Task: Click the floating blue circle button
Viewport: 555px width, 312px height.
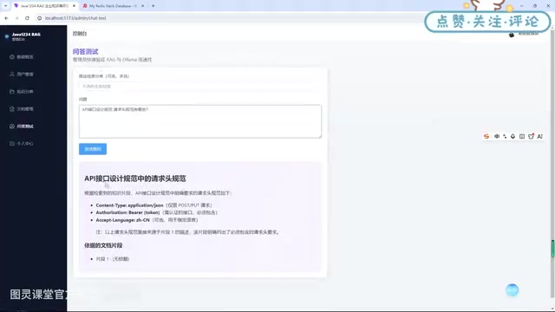Action: pyautogui.click(x=513, y=290)
